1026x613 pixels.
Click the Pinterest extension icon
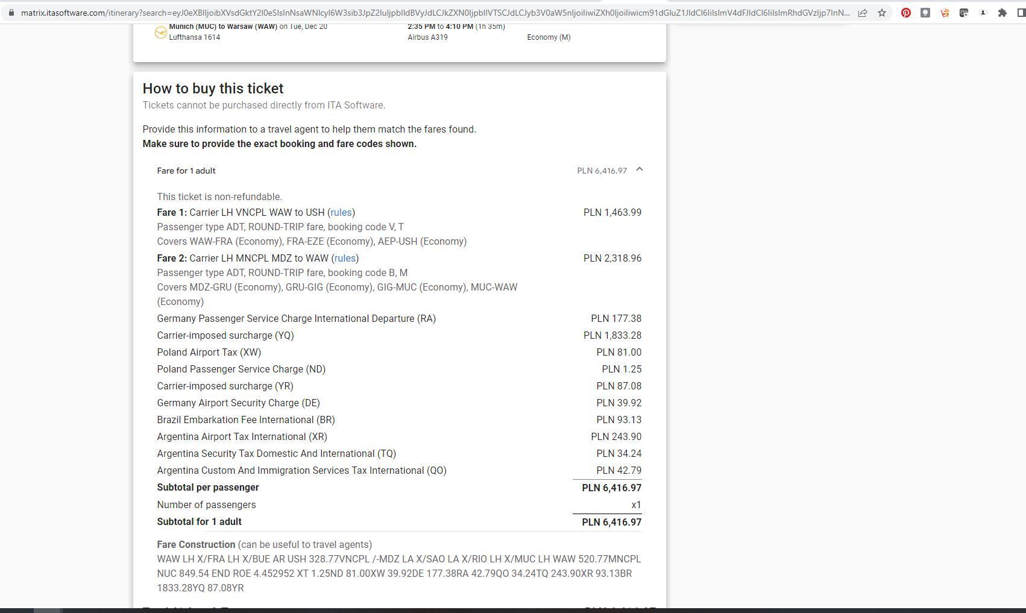tap(905, 13)
